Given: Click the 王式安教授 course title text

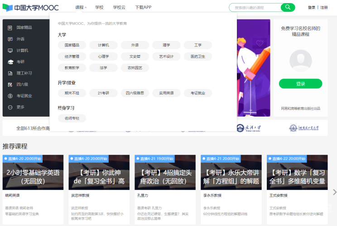Looking at the screenshot, I should click(278, 195).
